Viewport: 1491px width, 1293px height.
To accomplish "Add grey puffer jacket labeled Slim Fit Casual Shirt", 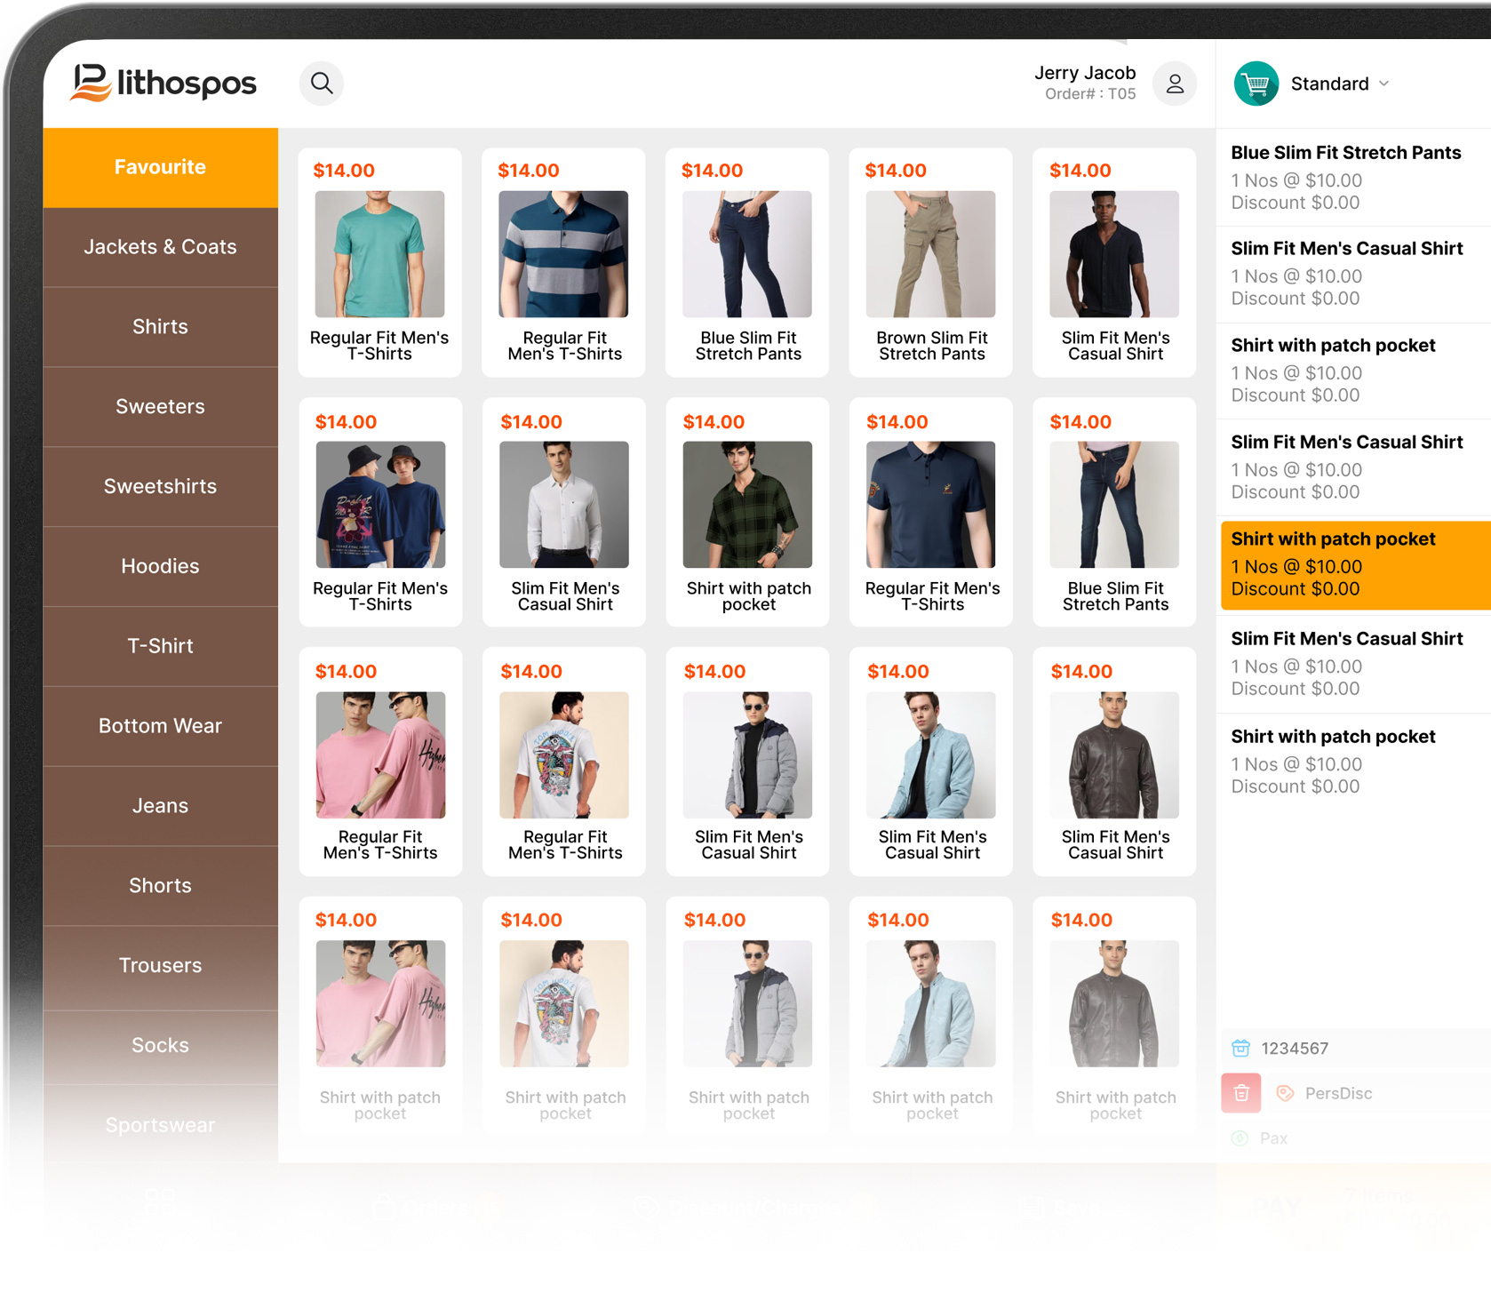I will [747, 762].
